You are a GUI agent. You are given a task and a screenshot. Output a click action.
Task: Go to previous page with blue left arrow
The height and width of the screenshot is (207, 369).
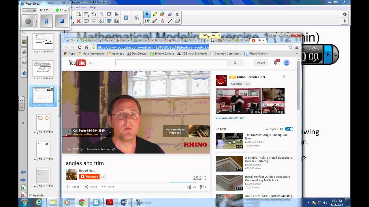pyautogui.click(x=23, y=172)
